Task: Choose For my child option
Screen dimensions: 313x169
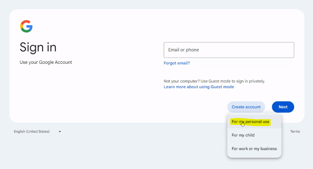Action: point(243,135)
